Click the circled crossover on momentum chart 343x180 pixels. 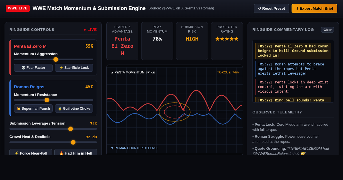[x=175, y=112]
